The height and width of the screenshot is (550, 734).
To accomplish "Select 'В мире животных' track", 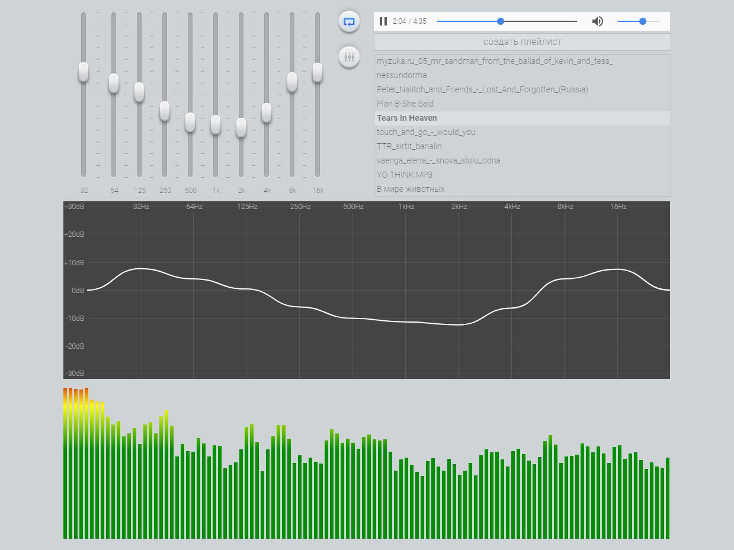I will [411, 189].
